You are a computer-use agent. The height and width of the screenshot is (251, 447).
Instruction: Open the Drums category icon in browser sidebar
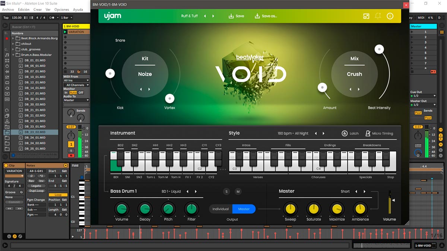coord(7,61)
